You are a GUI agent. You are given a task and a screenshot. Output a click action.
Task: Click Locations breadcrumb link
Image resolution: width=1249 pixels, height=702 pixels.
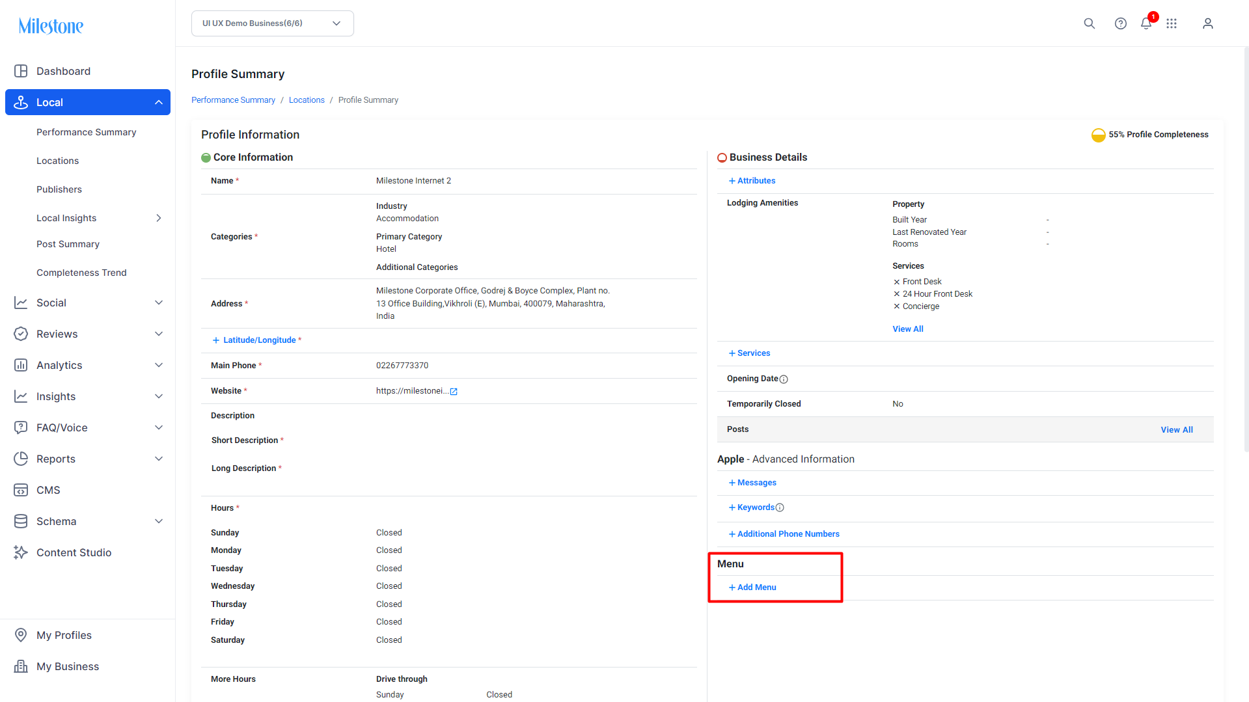(x=307, y=100)
